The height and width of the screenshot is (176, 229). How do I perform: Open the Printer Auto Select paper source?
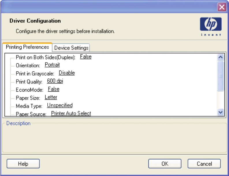click(x=71, y=113)
